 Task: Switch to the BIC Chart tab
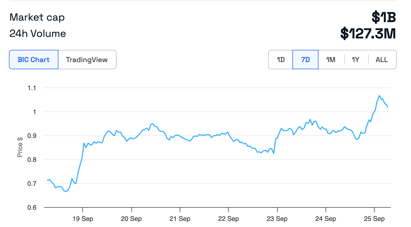[34, 60]
